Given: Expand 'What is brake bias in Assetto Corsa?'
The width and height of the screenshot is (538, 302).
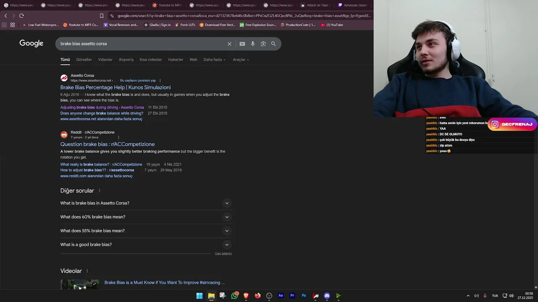Looking at the screenshot, I should (146, 203).
